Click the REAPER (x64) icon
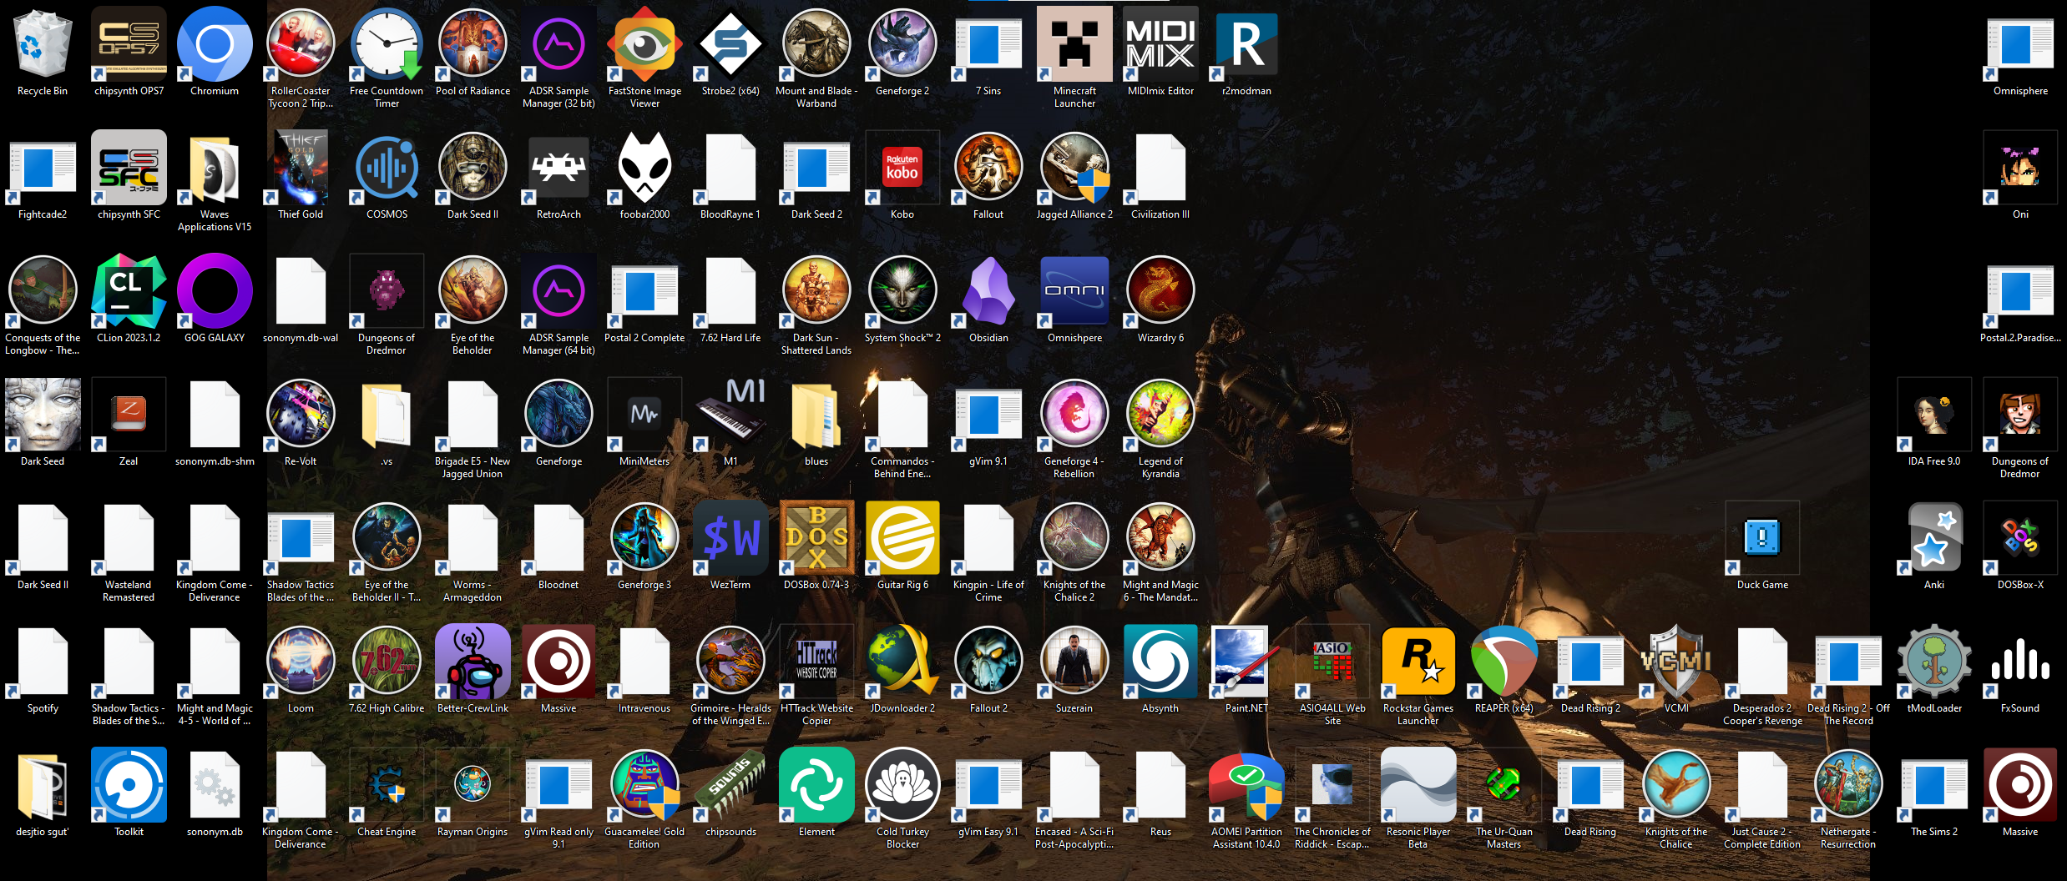Viewport: 2067px width, 881px height. tap(1504, 662)
